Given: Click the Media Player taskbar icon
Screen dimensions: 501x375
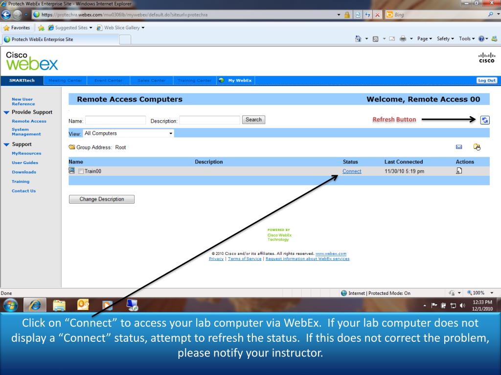Looking at the screenshot, I should coord(107,306).
